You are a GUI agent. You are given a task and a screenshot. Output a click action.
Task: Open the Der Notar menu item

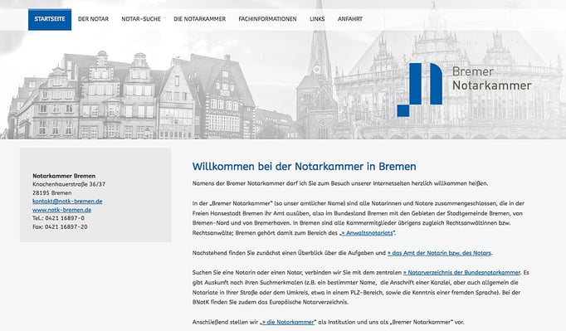(x=93, y=19)
